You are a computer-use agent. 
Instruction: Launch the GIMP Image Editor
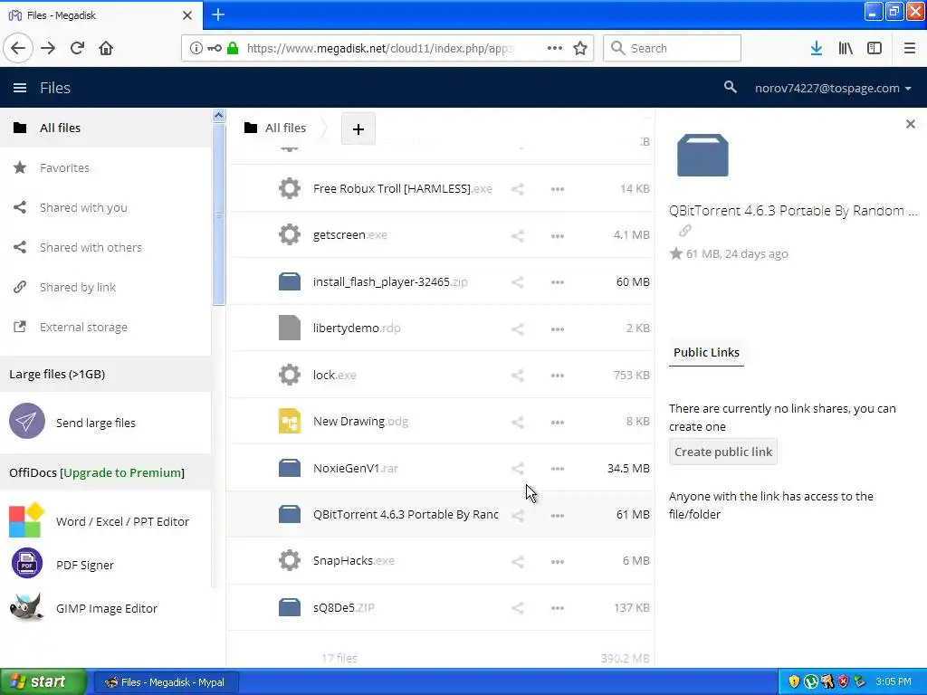105,608
